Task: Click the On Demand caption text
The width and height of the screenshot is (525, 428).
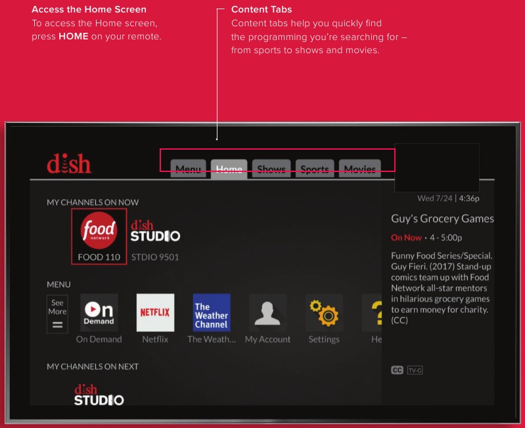Action: (99, 339)
